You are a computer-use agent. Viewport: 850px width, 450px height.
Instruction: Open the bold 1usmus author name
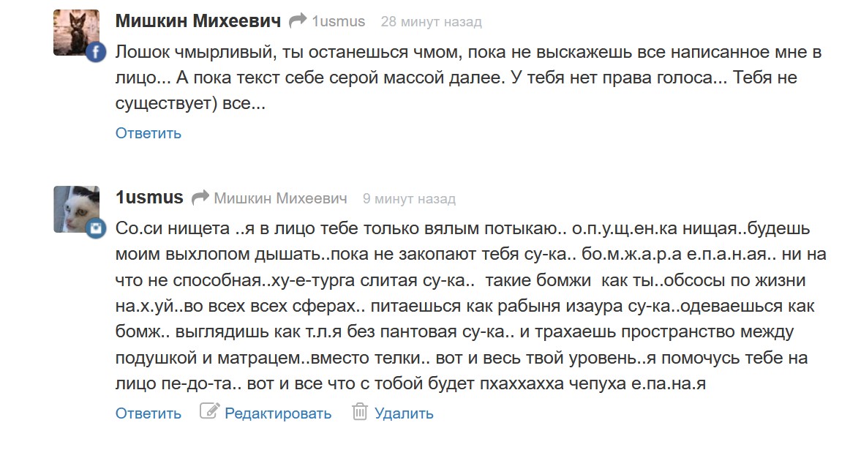(149, 198)
